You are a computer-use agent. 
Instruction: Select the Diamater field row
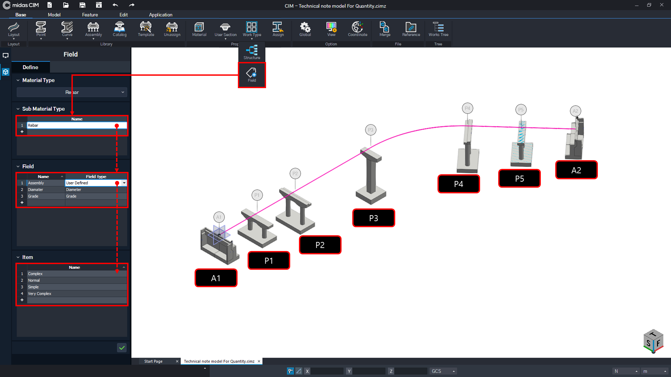click(x=72, y=190)
